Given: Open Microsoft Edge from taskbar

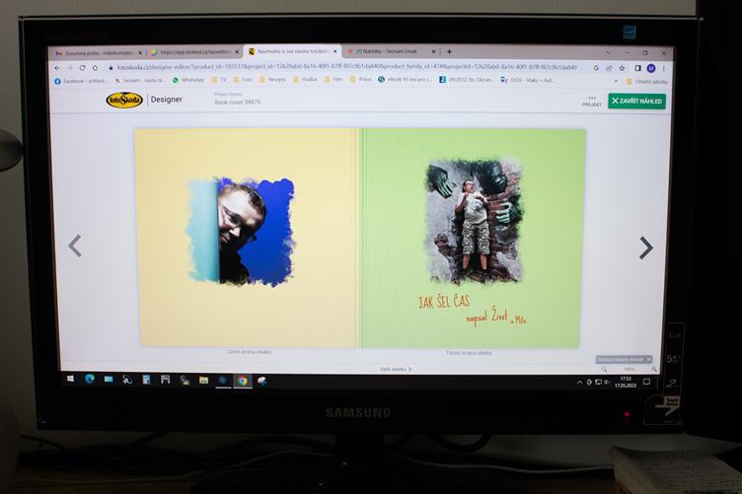Looking at the screenshot, I should click(x=90, y=379).
